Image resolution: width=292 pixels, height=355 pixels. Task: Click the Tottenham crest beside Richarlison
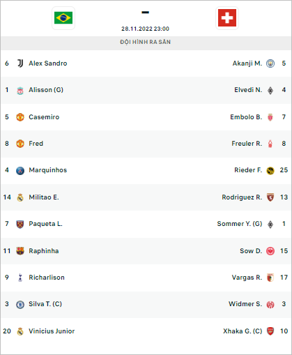[x=20, y=278]
